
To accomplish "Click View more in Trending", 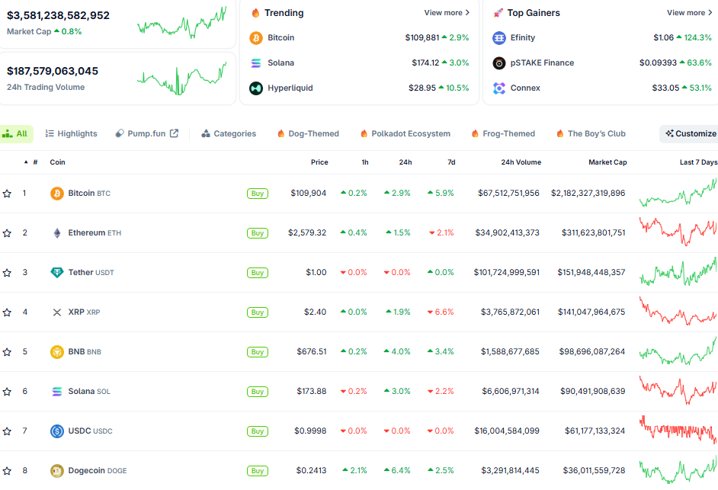I will pos(447,13).
